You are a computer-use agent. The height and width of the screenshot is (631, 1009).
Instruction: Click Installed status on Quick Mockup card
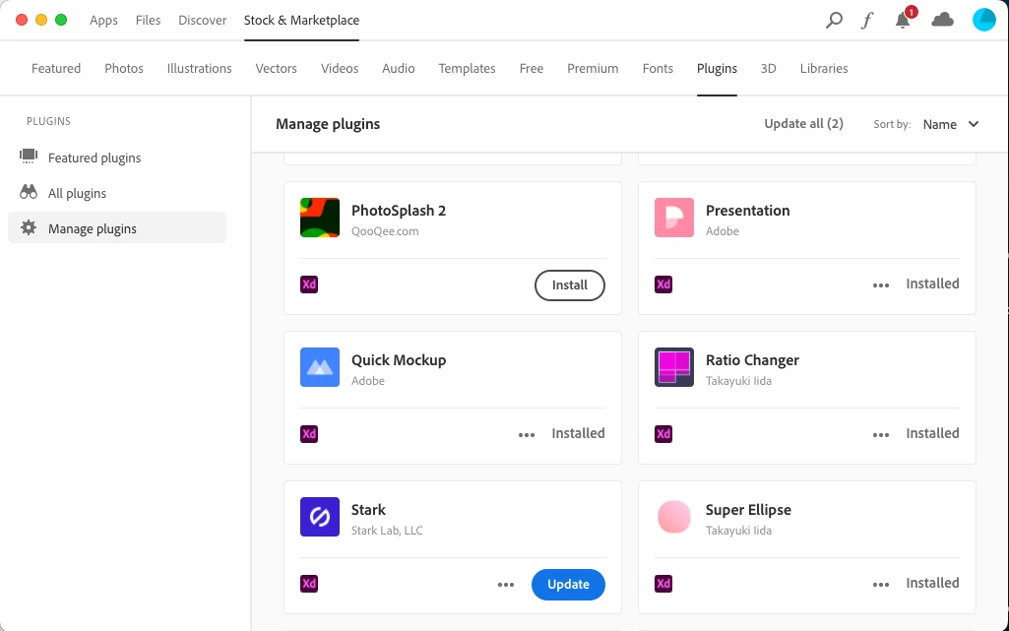[578, 433]
